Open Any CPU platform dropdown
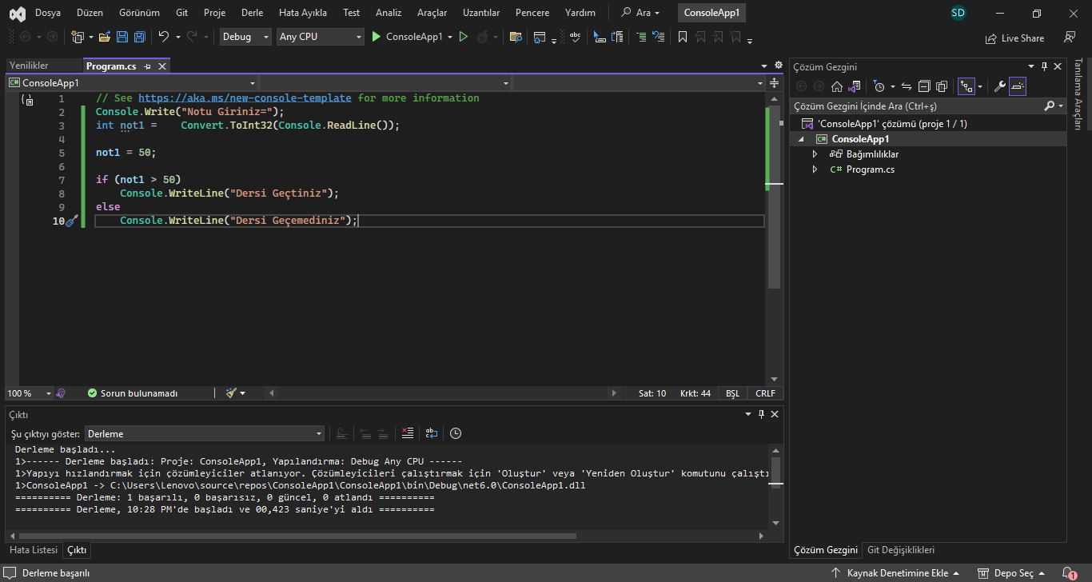Image resolution: width=1092 pixels, height=582 pixels. [320, 37]
